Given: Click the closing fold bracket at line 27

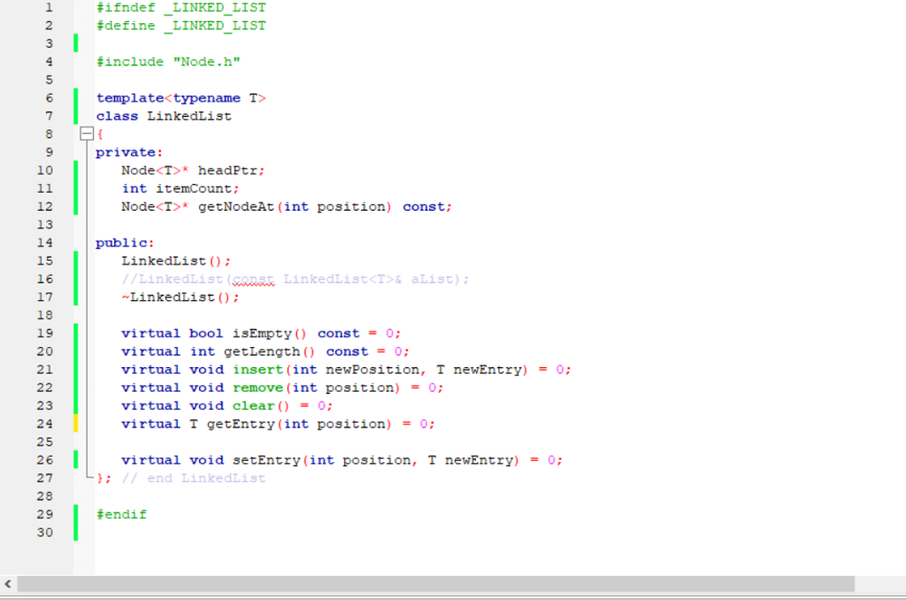Looking at the screenshot, I should click(88, 478).
